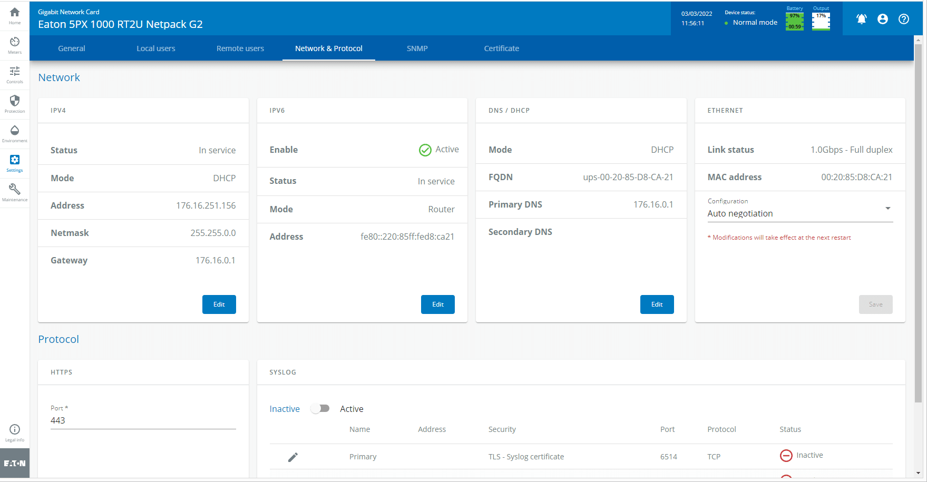Click the Protocol section heading
Screen dimensions: 927x482
pos(58,339)
